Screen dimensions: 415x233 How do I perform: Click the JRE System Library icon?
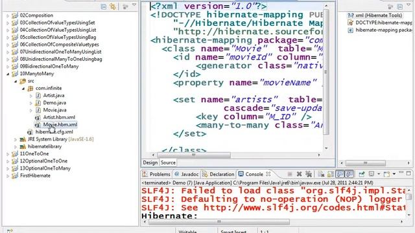coord(23,139)
